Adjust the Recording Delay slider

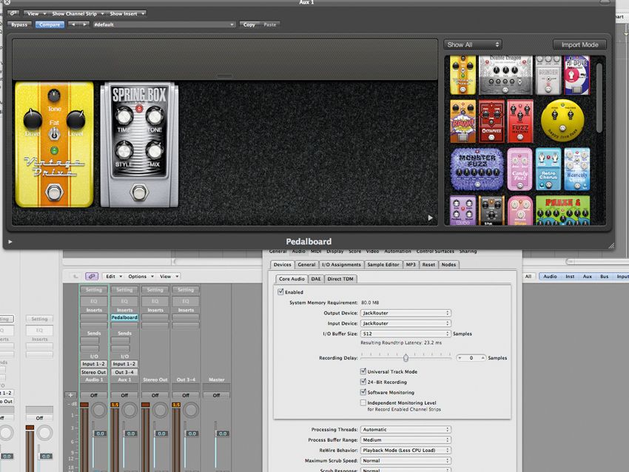[x=406, y=357]
